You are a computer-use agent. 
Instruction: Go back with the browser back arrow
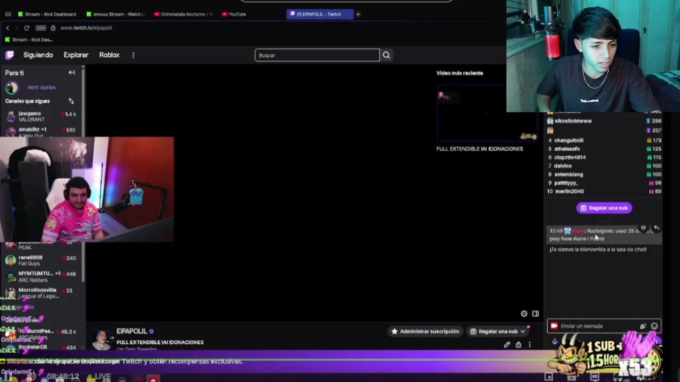tap(7, 28)
